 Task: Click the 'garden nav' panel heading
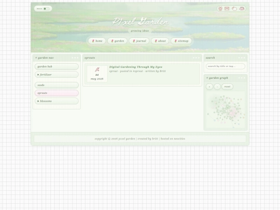pos(45,58)
